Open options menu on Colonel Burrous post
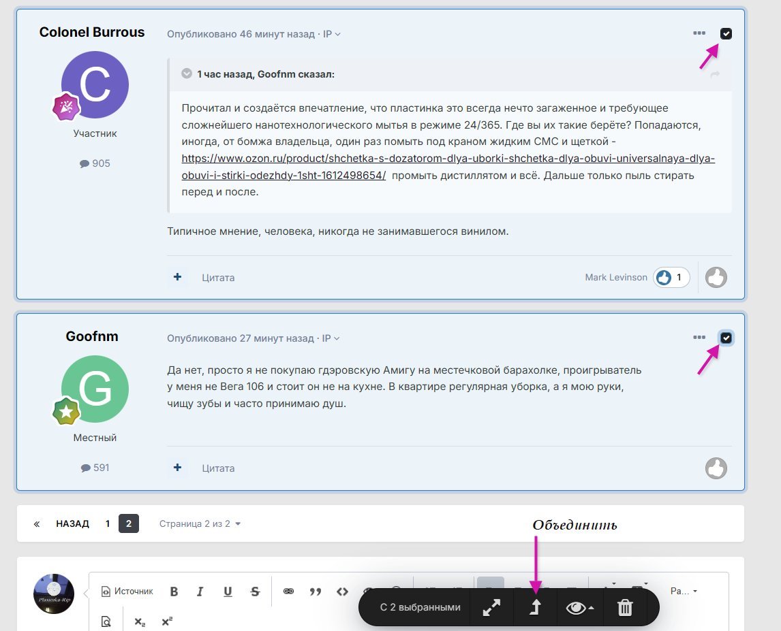 pos(699,33)
